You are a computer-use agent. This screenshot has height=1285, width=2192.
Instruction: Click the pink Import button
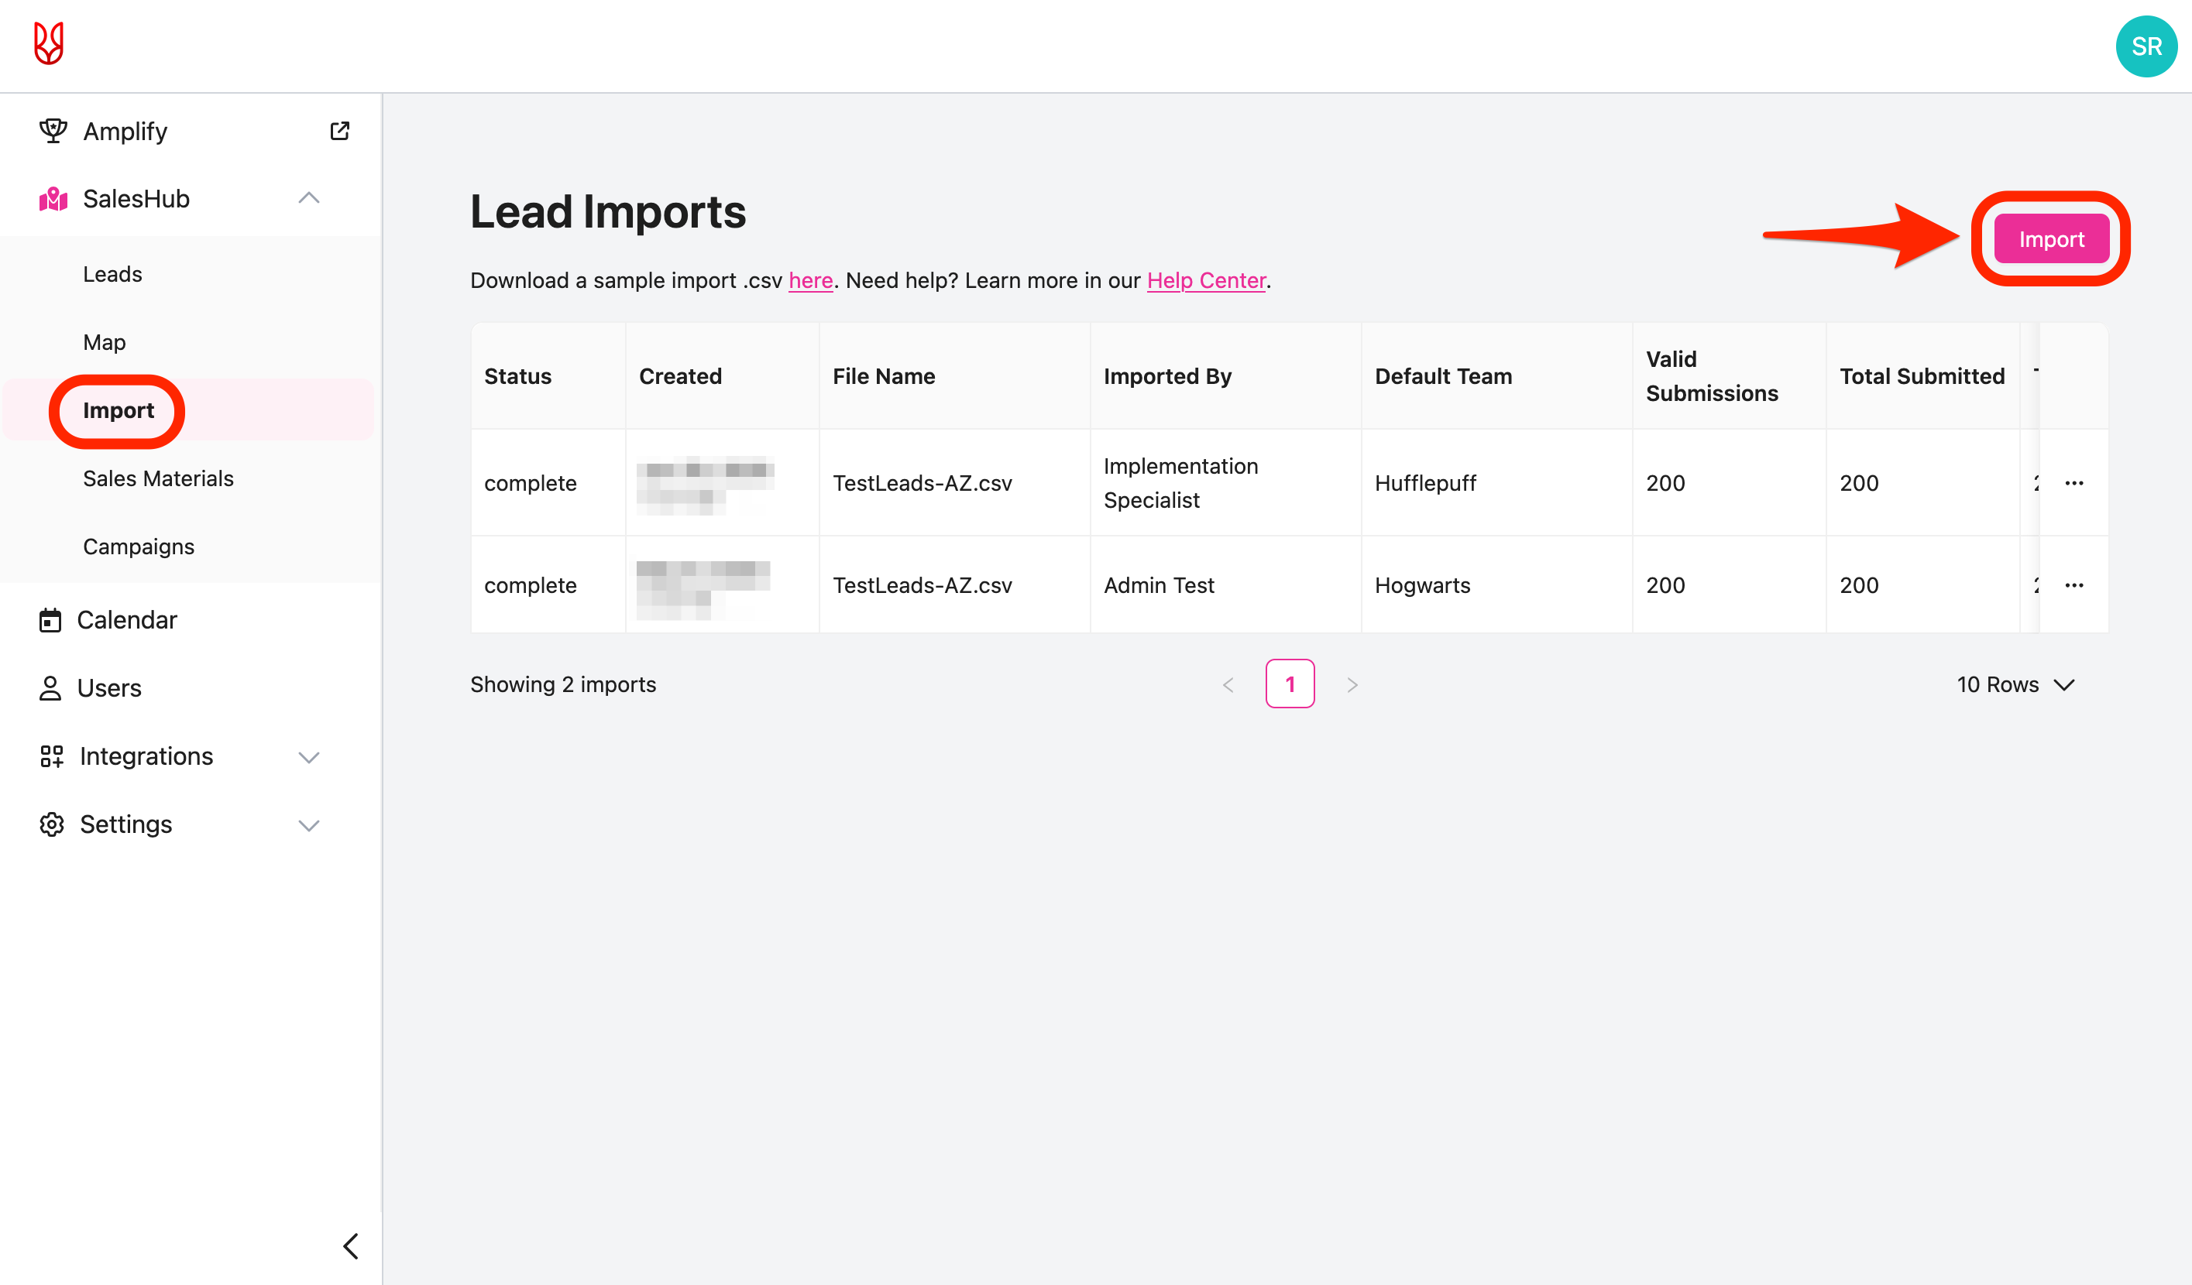pos(2050,239)
